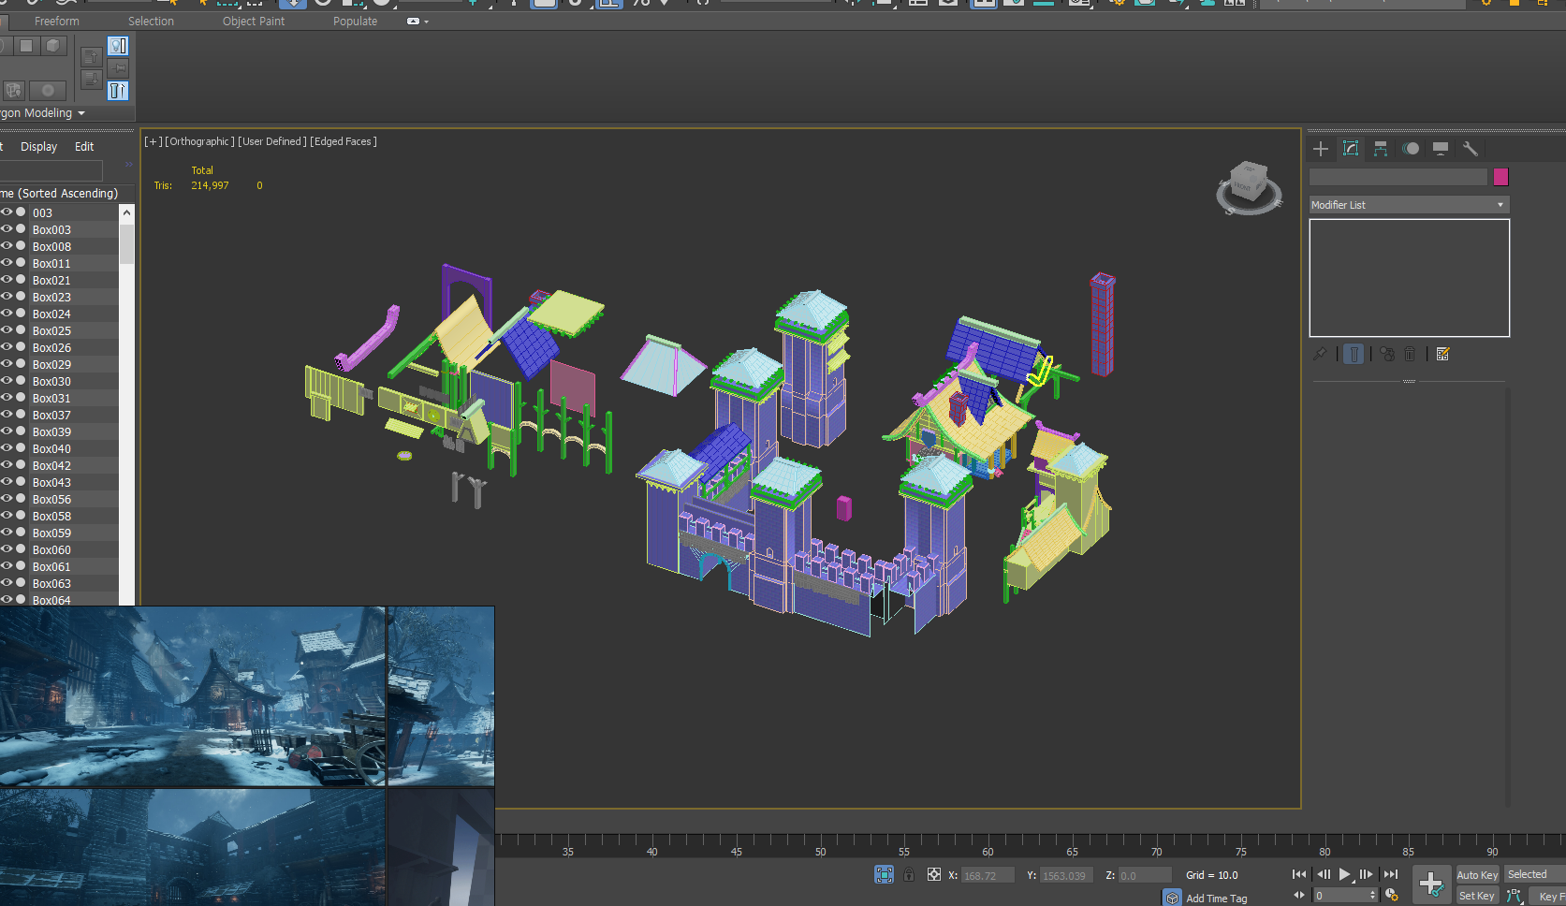Open the Selected key filter dropdown

click(x=1535, y=874)
